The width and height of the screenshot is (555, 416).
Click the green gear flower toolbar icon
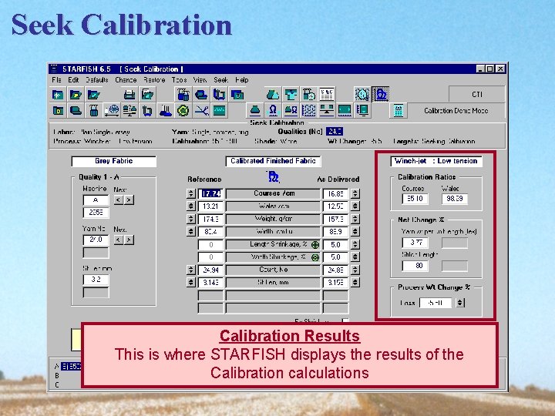click(183, 111)
